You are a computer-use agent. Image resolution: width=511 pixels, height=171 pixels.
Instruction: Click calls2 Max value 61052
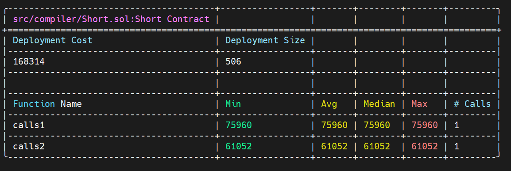click(x=425, y=146)
